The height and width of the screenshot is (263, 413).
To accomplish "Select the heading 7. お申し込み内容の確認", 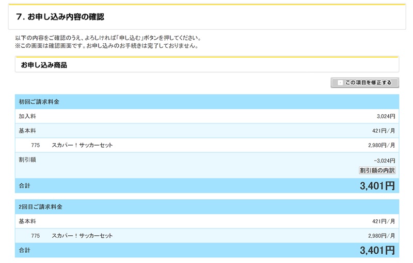I will coord(60,17).
